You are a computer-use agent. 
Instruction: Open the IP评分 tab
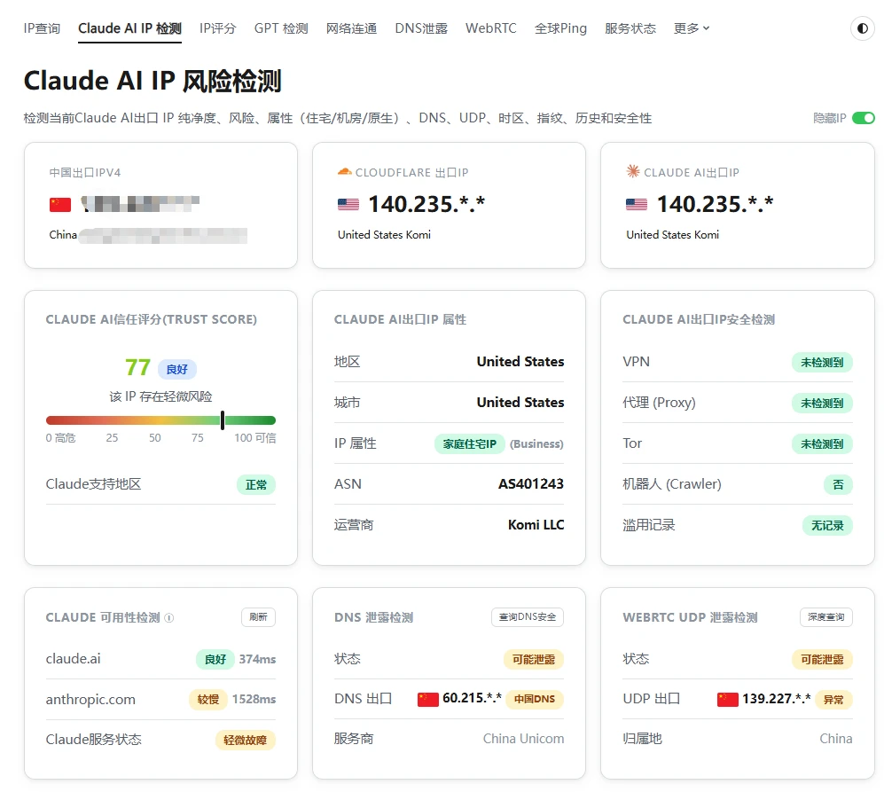pos(217,28)
